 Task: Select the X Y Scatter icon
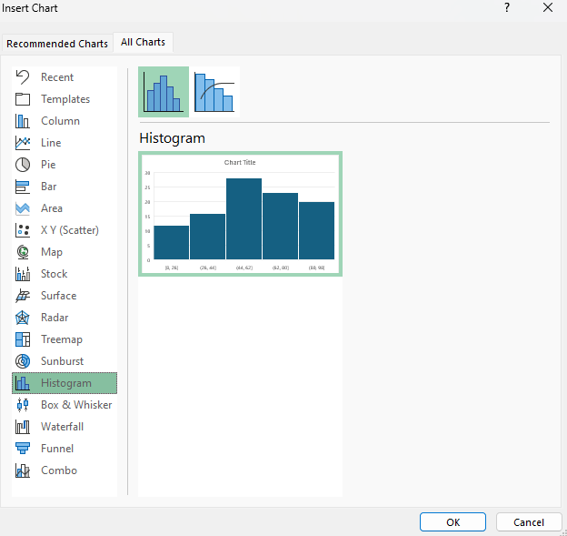(x=23, y=230)
